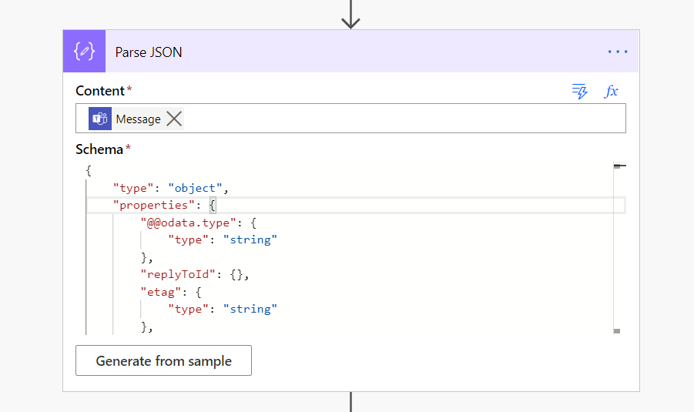Open the fx expression editor
The width and height of the screenshot is (694, 412).
[x=612, y=92]
